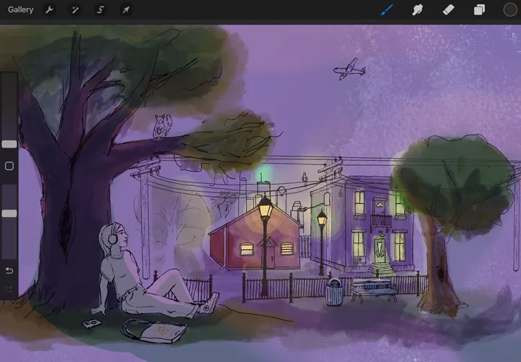
Task: Select the Eraser tool
Action: tap(449, 10)
